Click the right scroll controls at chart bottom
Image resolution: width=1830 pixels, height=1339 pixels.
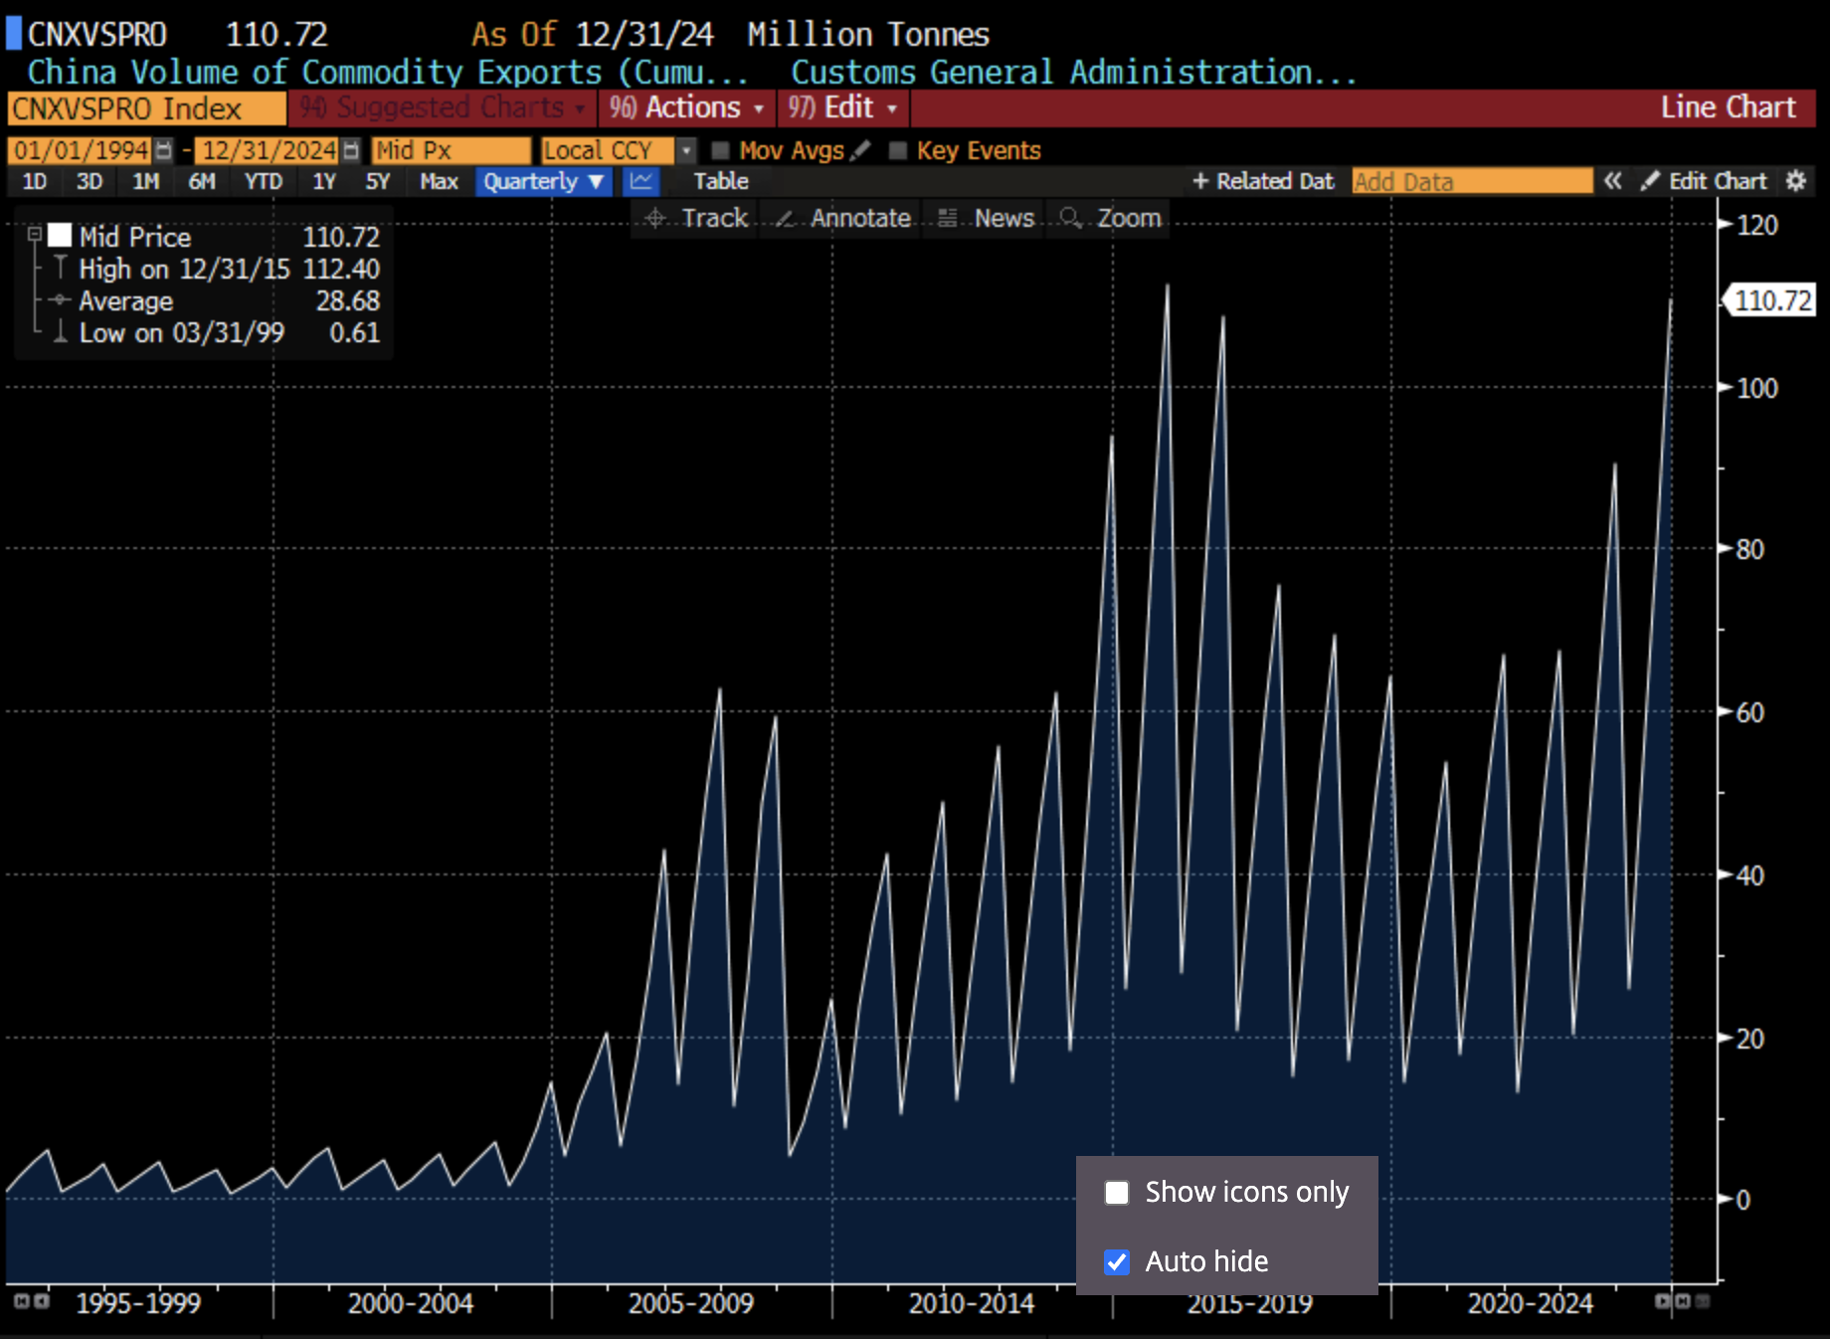click(1683, 1301)
